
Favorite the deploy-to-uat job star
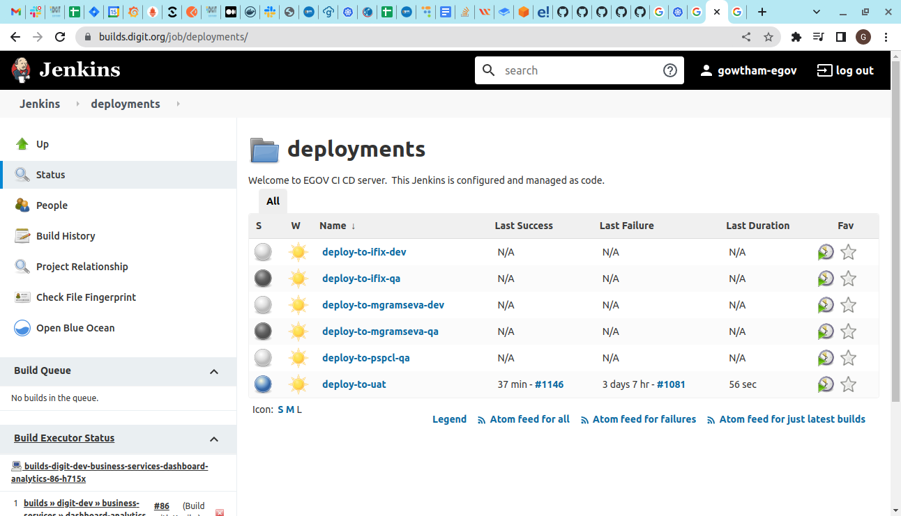click(x=848, y=384)
